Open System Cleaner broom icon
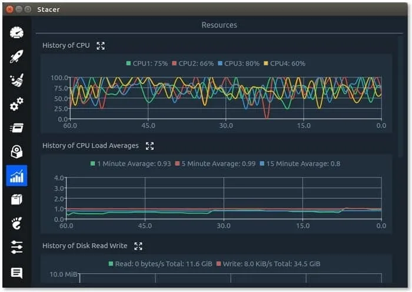Image resolution: width=412 pixels, height=292 pixels. [16, 80]
